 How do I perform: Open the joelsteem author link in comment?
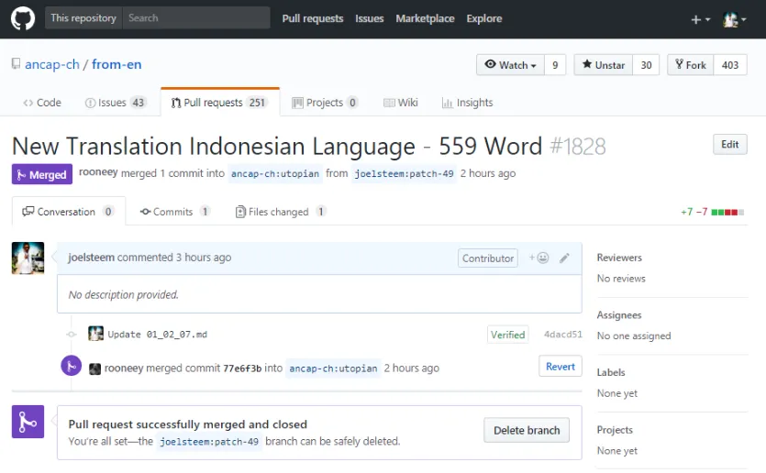point(92,258)
